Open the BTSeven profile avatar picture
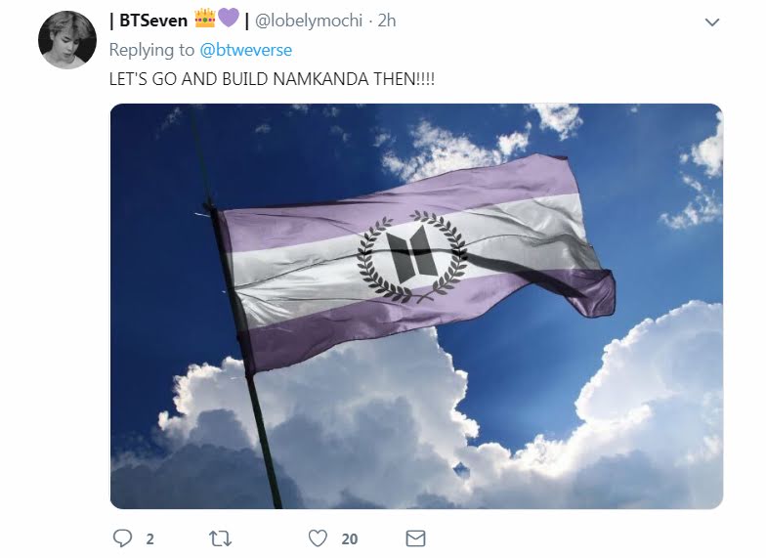 (67, 40)
